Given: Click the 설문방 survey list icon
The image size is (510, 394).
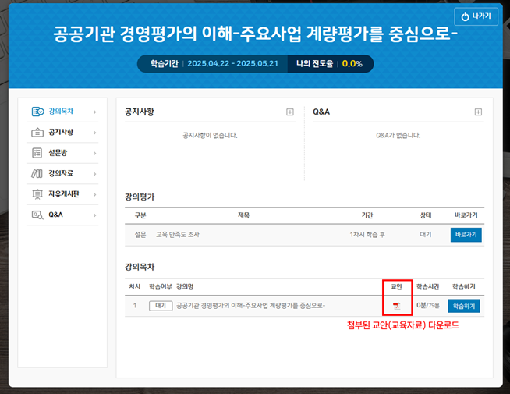Looking at the screenshot, I should click(x=37, y=153).
